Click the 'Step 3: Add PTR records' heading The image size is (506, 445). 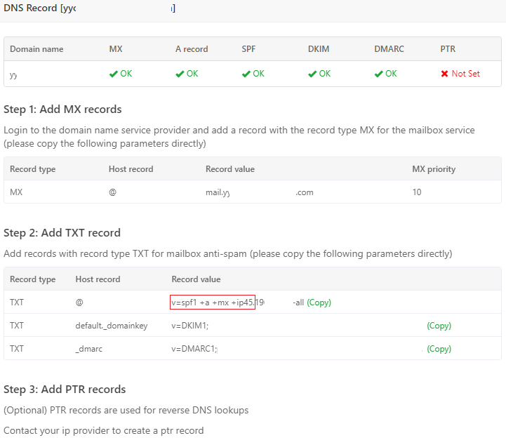[65, 390]
